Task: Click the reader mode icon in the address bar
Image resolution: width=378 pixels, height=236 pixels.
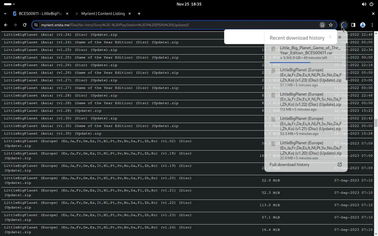Action: click(x=322, y=25)
